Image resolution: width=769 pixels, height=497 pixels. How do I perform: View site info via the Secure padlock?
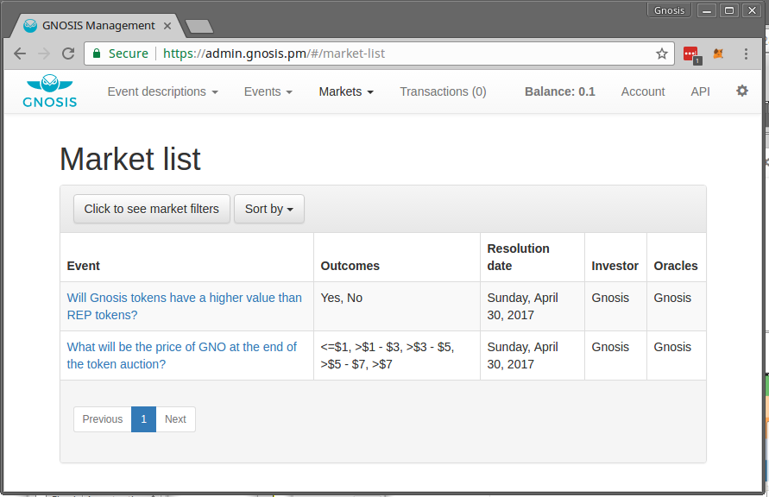[121, 53]
